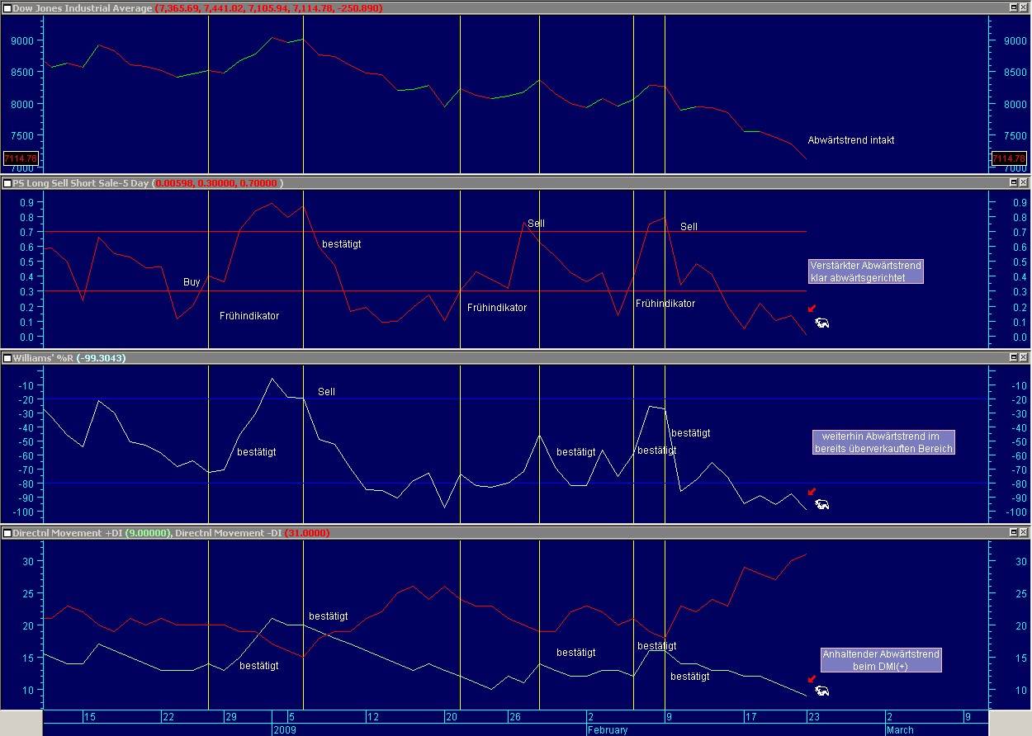Click '2009' on the date axis
The image size is (1032, 736).
coord(284,730)
